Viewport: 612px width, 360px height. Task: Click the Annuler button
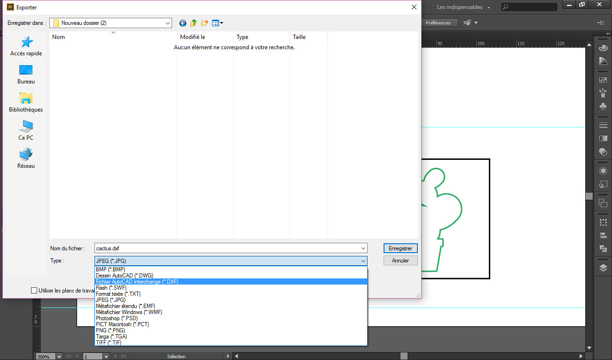pos(400,261)
